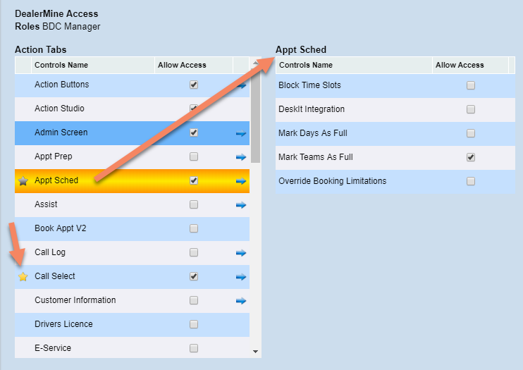
Task: Click the Controls Name header in Action Tabs
Action: click(61, 65)
